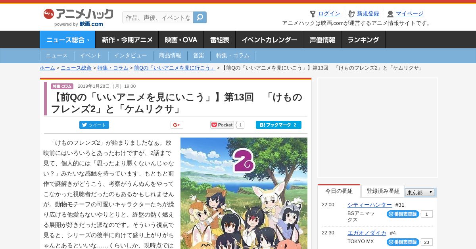Click the date 2019年1月28日（月）19:00
This screenshot has height=249, width=476.
pyautogui.click(x=107, y=86)
